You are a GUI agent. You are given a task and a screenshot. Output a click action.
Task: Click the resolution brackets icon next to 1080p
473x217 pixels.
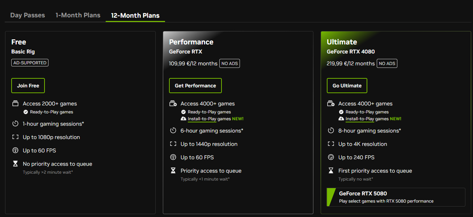tap(15, 137)
